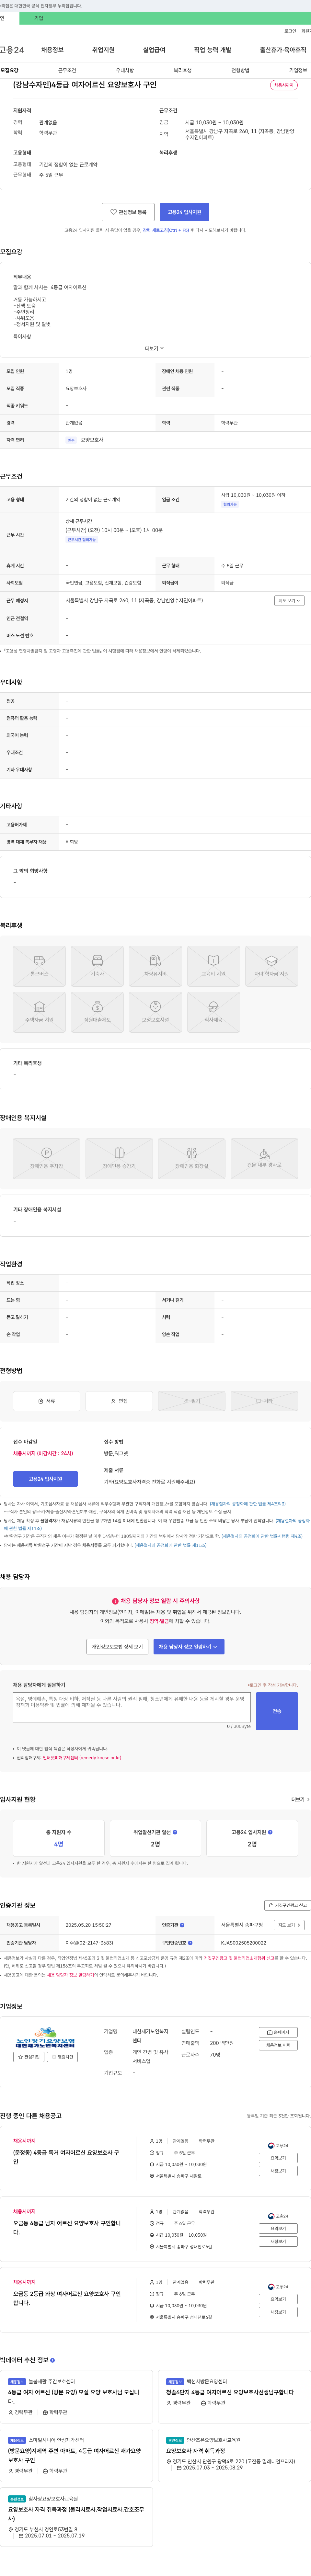Select the 면접 screening step
The width and height of the screenshot is (311, 2576).
(119, 1401)
